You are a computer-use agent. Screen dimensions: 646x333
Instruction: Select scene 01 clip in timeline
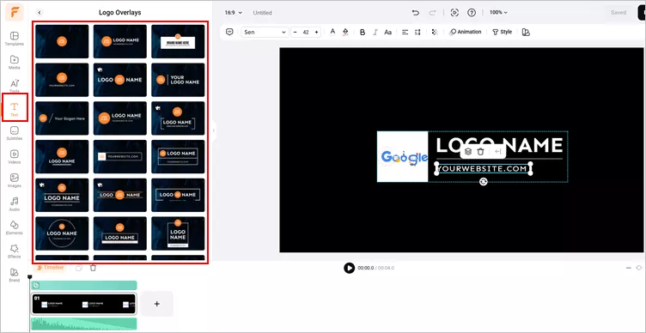pyautogui.click(x=83, y=304)
